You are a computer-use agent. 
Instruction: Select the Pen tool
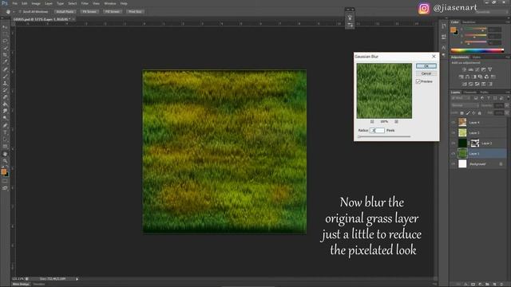(x=5, y=126)
